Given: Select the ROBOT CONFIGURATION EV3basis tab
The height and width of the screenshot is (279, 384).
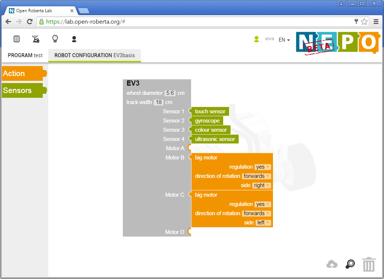Looking at the screenshot, I should (x=94, y=55).
